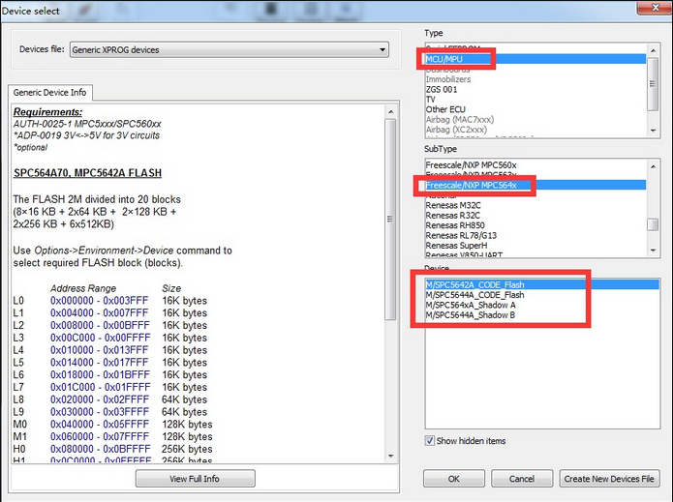673x502 pixels.
Task: Click View Full Info button
Action: coord(195,479)
